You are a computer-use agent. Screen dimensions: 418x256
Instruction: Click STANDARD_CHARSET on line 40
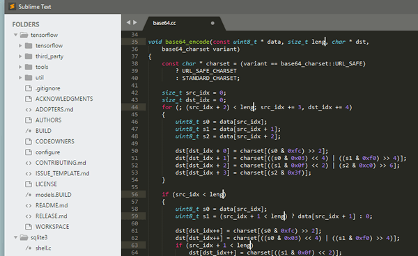point(209,78)
